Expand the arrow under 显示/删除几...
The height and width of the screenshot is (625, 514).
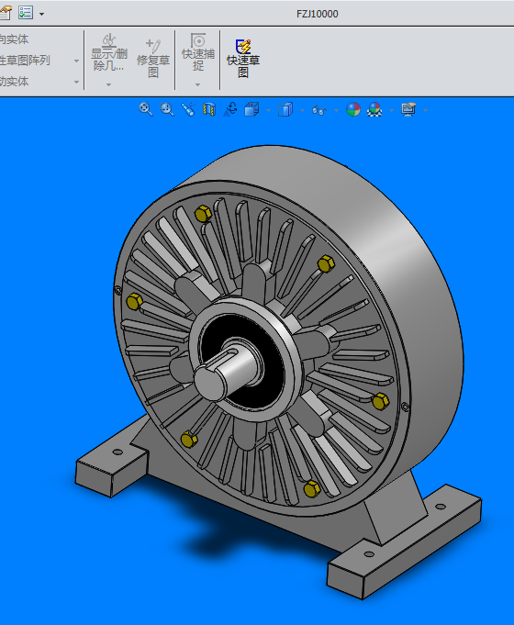tap(108, 84)
